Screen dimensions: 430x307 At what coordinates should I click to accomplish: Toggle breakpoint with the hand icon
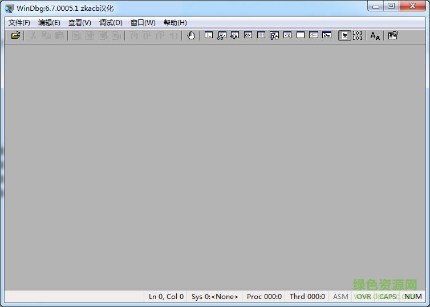pyautogui.click(x=191, y=35)
